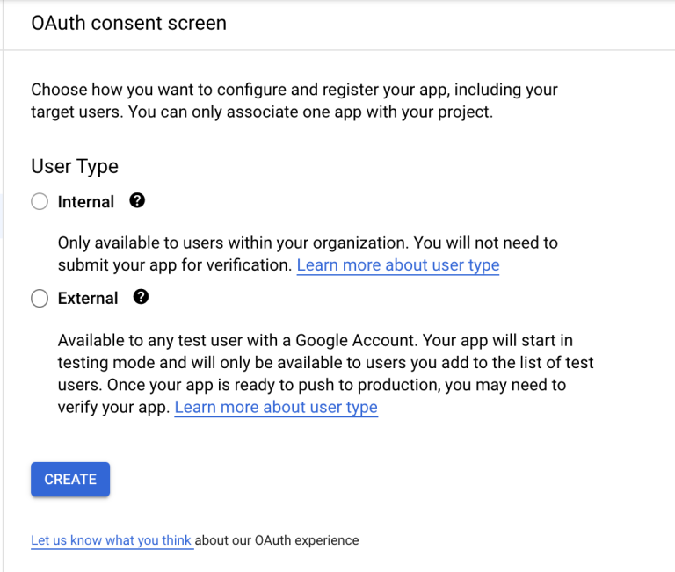This screenshot has width=675, height=572.
Task: Click the 'about our OAuth experience' text
Action: pyautogui.click(x=277, y=540)
